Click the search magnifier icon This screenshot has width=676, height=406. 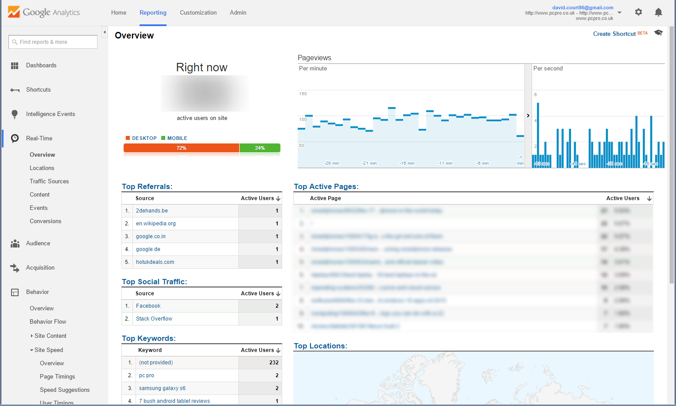(15, 42)
